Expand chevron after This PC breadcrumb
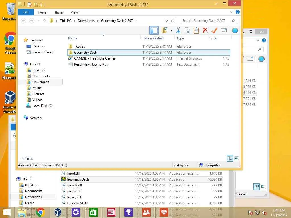The image size is (291, 218). pos(75,21)
